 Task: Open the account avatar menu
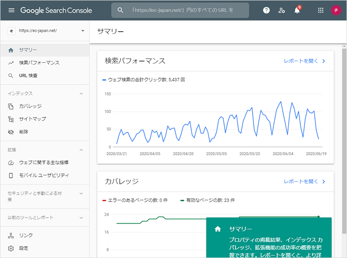pyautogui.click(x=336, y=10)
